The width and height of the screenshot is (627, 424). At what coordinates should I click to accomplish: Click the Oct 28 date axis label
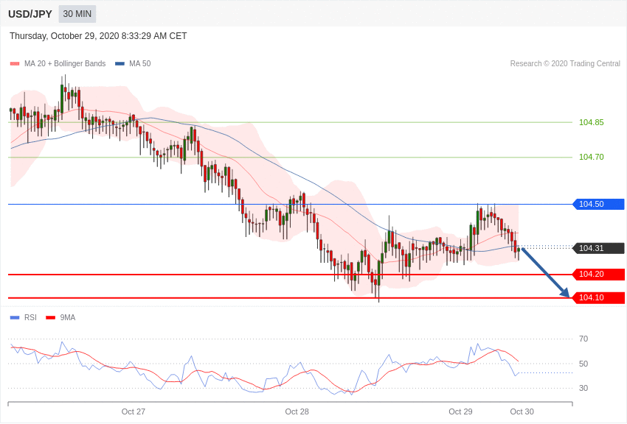pos(297,411)
